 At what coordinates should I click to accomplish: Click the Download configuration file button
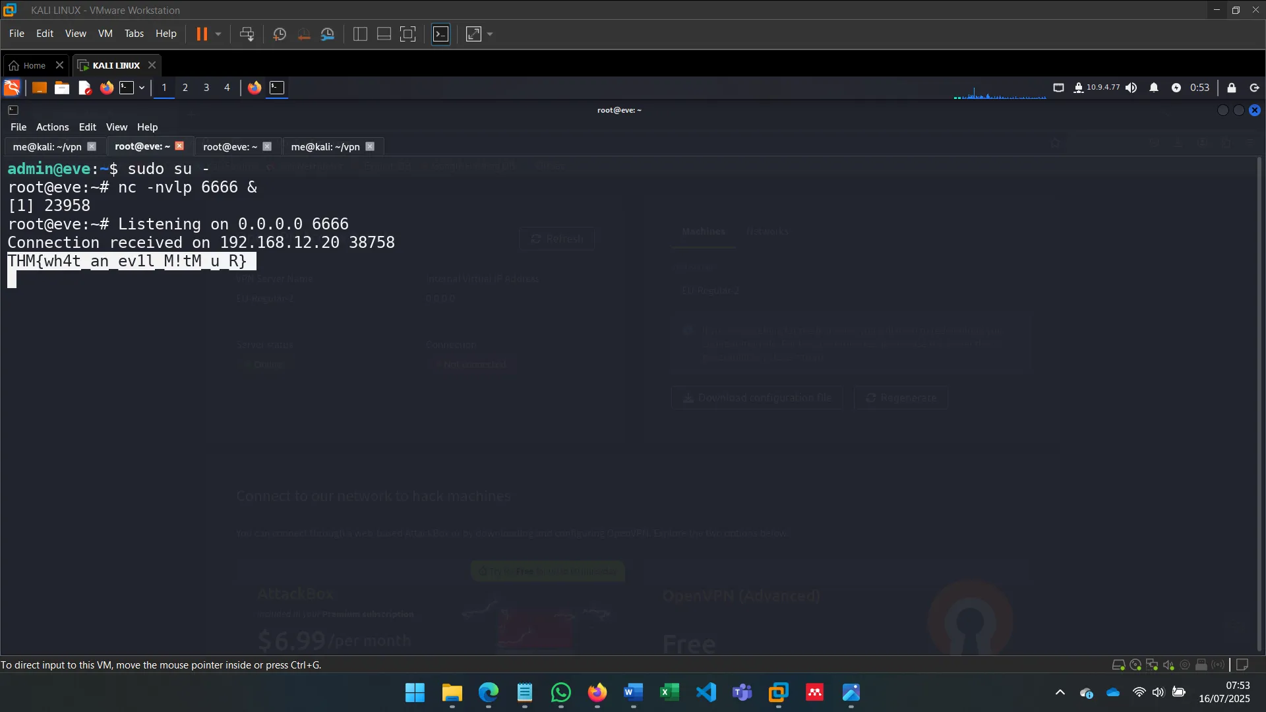click(x=756, y=398)
